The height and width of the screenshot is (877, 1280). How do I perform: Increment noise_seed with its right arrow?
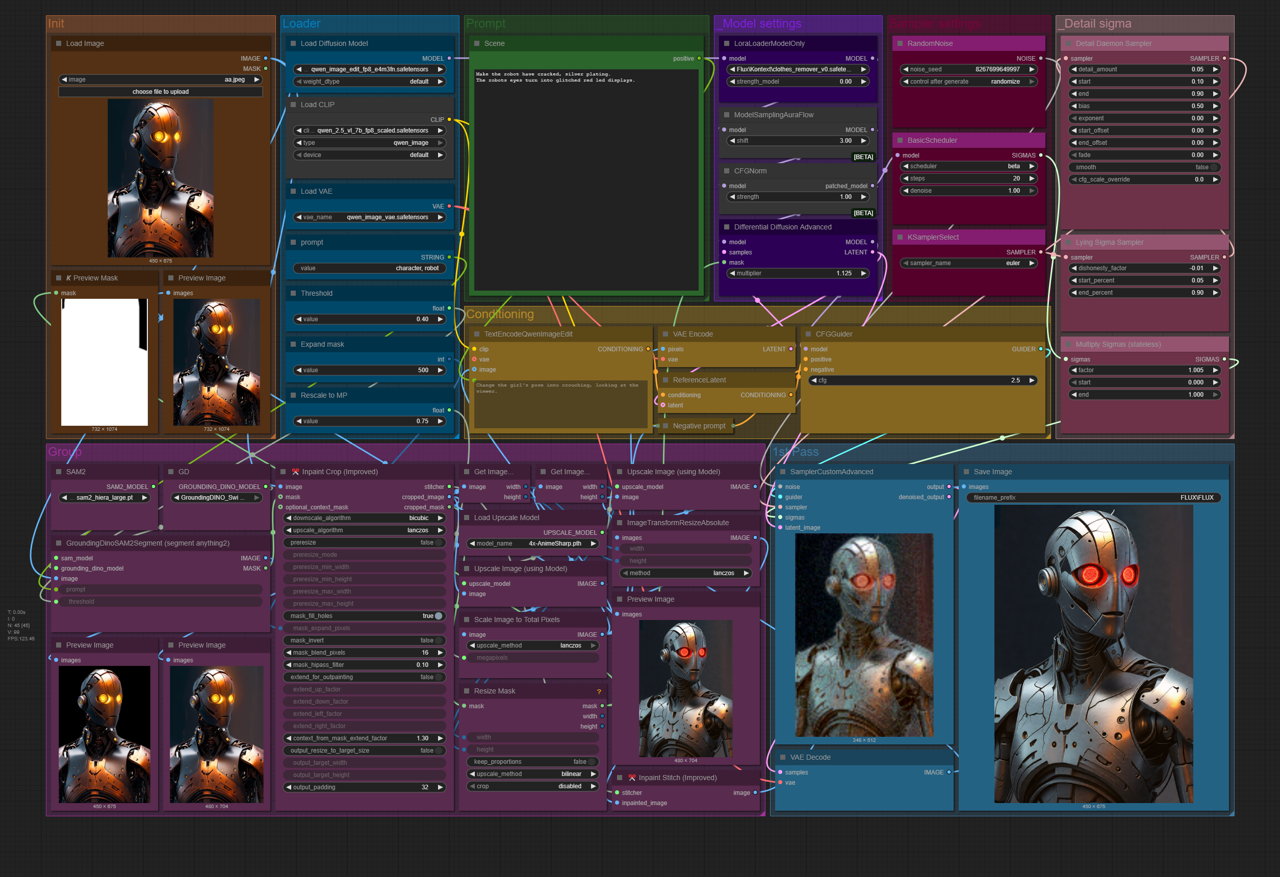click(1032, 69)
